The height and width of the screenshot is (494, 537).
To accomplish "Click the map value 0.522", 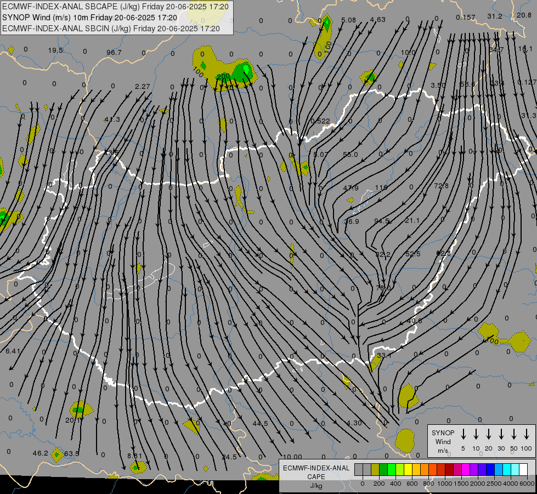I will [x=320, y=121].
